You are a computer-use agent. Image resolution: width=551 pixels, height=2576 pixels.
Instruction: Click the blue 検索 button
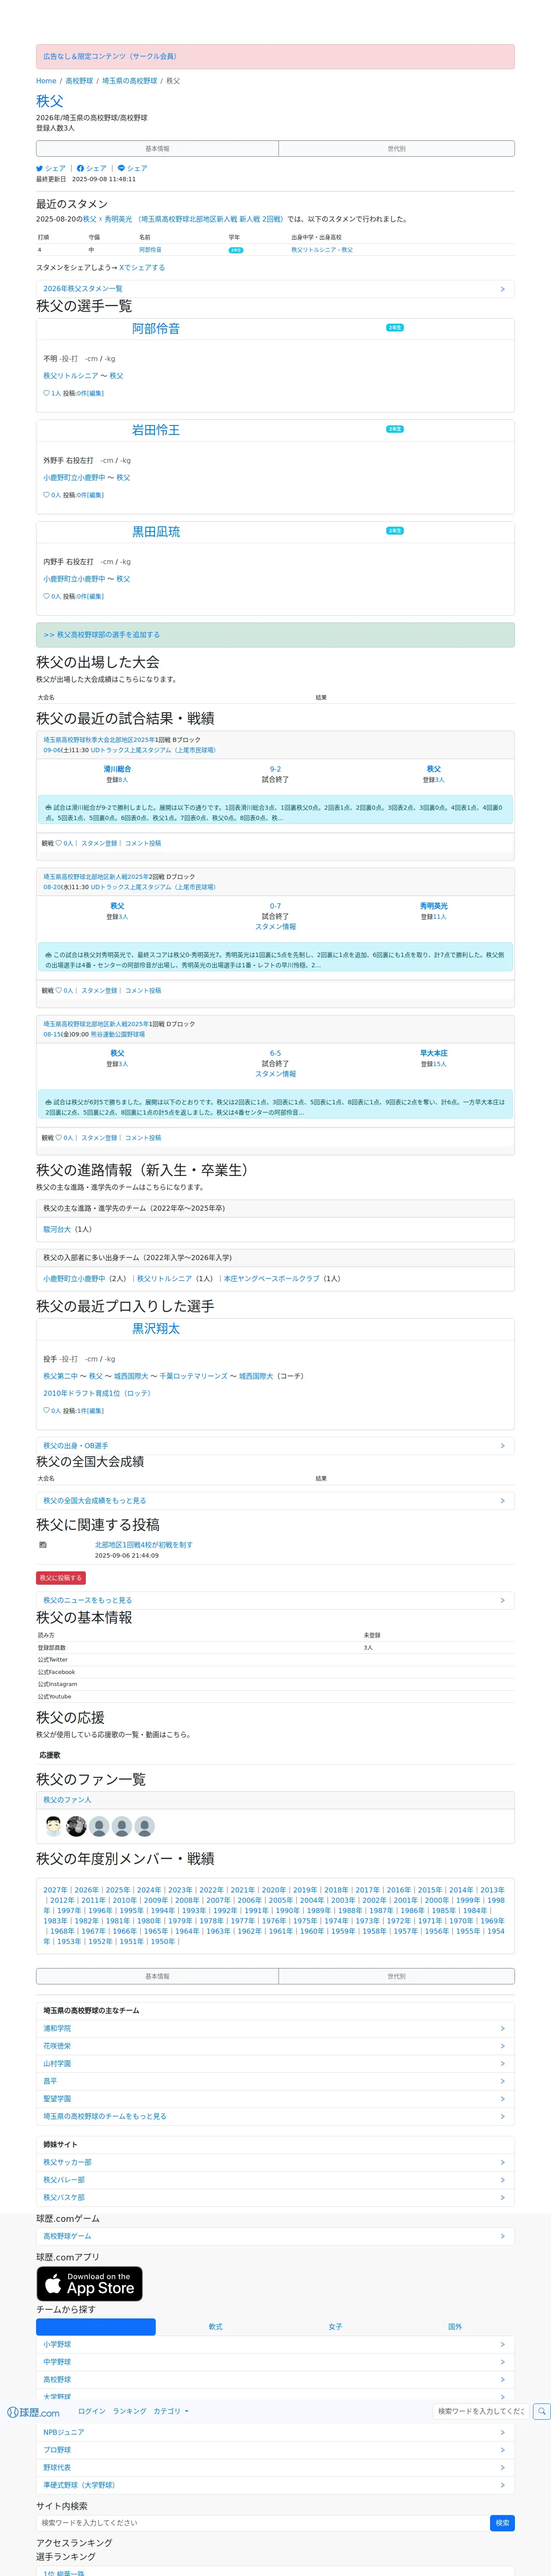pyautogui.click(x=502, y=2523)
